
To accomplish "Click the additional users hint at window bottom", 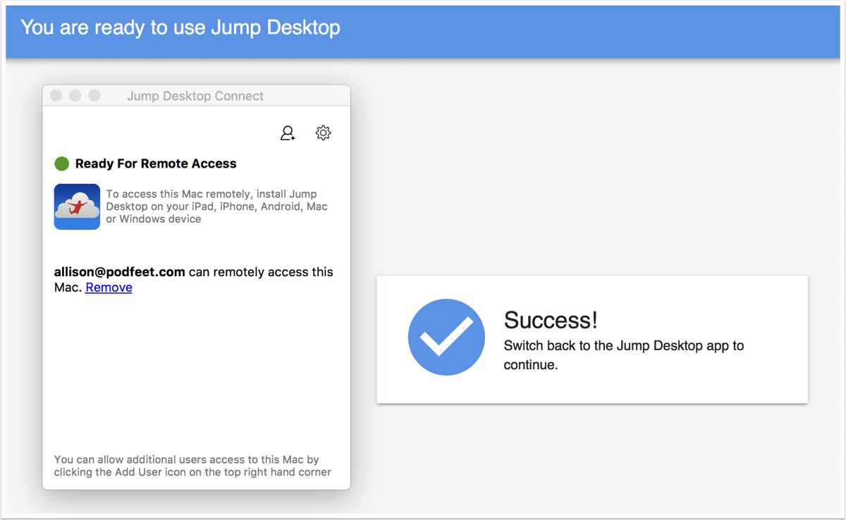I will click(x=192, y=466).
